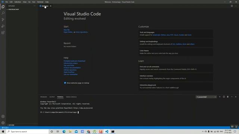Open Mail app from taskbar

click(x=76, y=131)
